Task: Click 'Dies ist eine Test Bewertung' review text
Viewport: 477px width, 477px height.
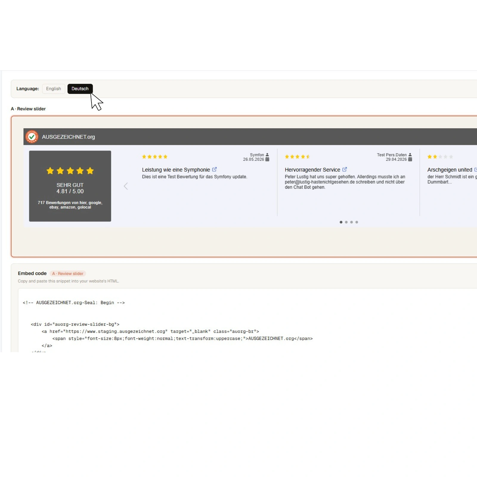Action: coord(194,177)
